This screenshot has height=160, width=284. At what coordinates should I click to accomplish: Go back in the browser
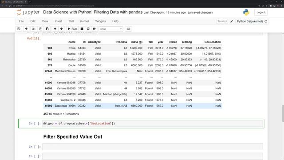coord(2,6)
